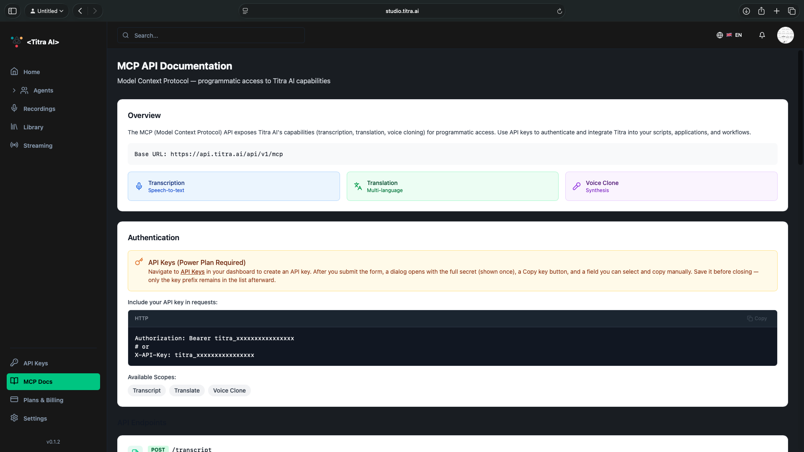This screenshot has height=452, width=804.
Task: Select the Translation card
Action: click(453, 186)
